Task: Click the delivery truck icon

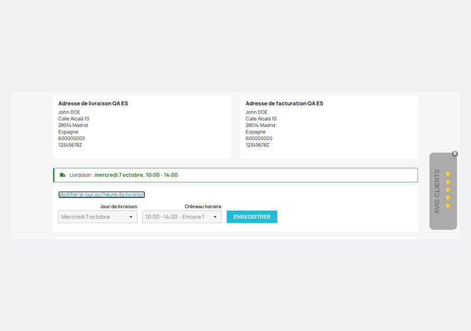Action: click(x=62, y=175)
